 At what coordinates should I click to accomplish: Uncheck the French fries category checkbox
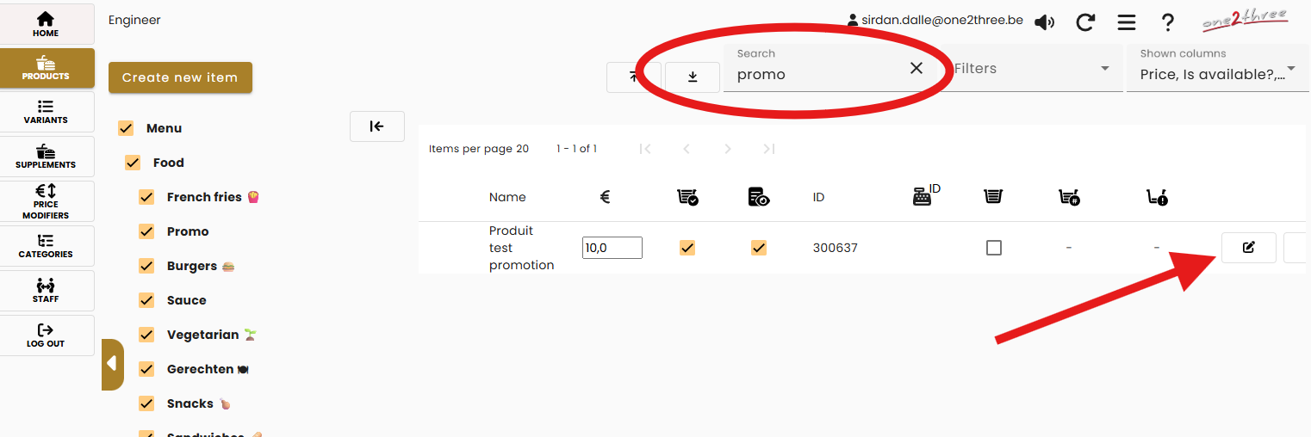pyautogui.click(x=146, y=197)
